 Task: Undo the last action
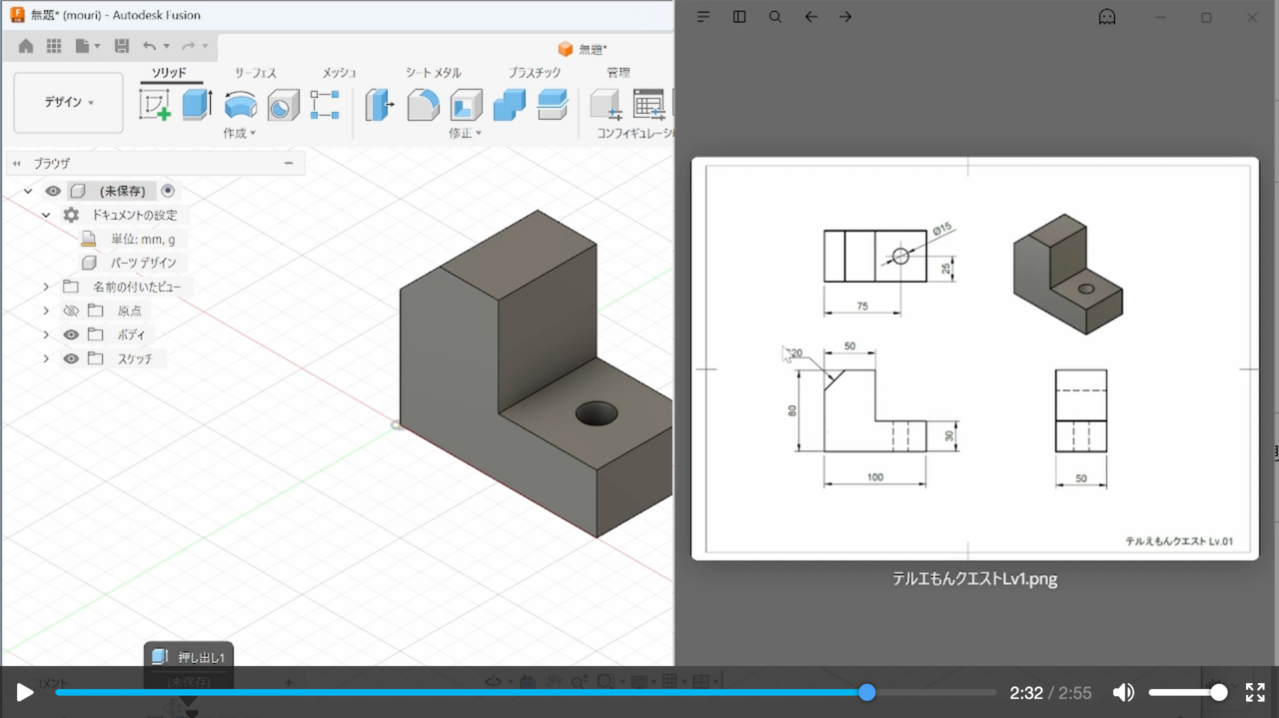coord(149,46)
